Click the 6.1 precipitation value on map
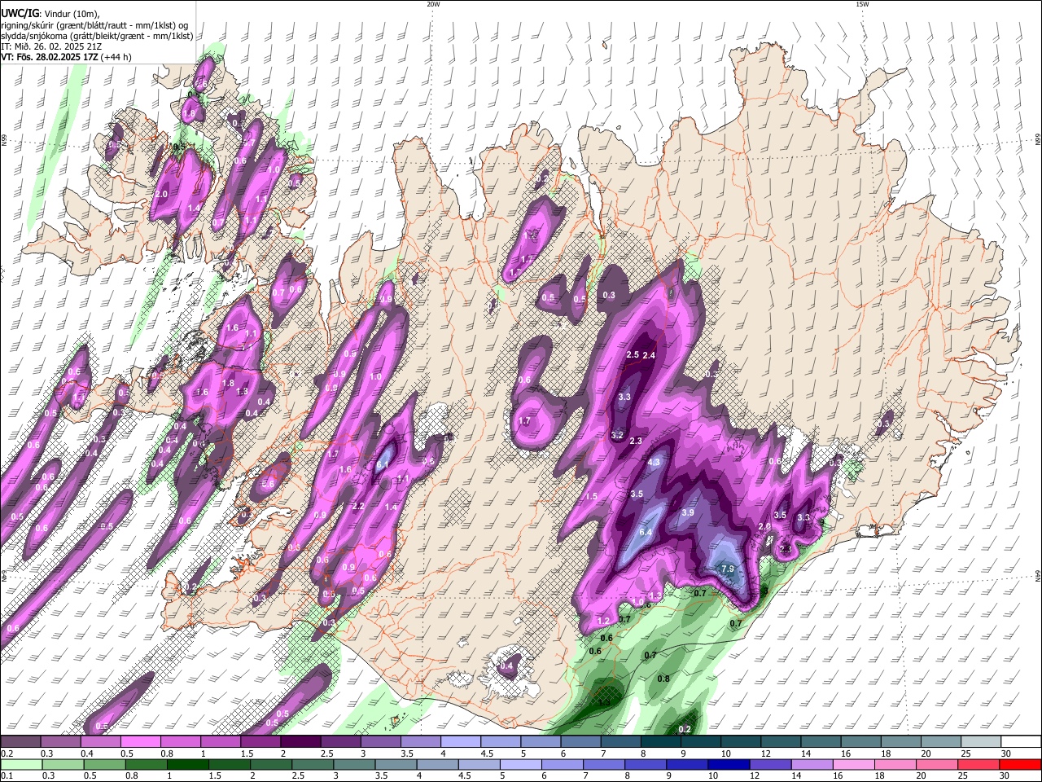Viewport: 1042px width, 782px height. coord(383,464)
